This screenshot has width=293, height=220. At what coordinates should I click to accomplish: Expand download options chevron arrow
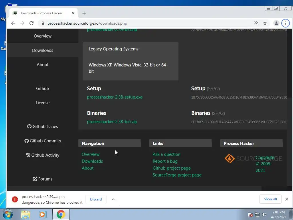click(113, 199)
